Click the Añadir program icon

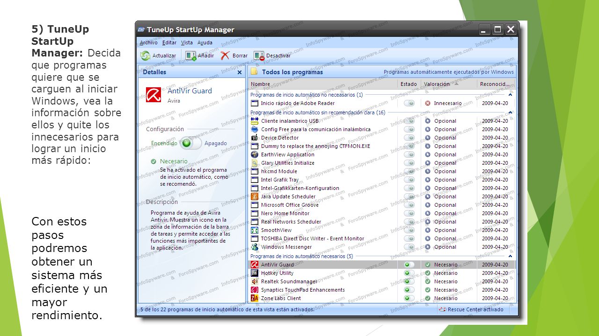pos(190,56)
